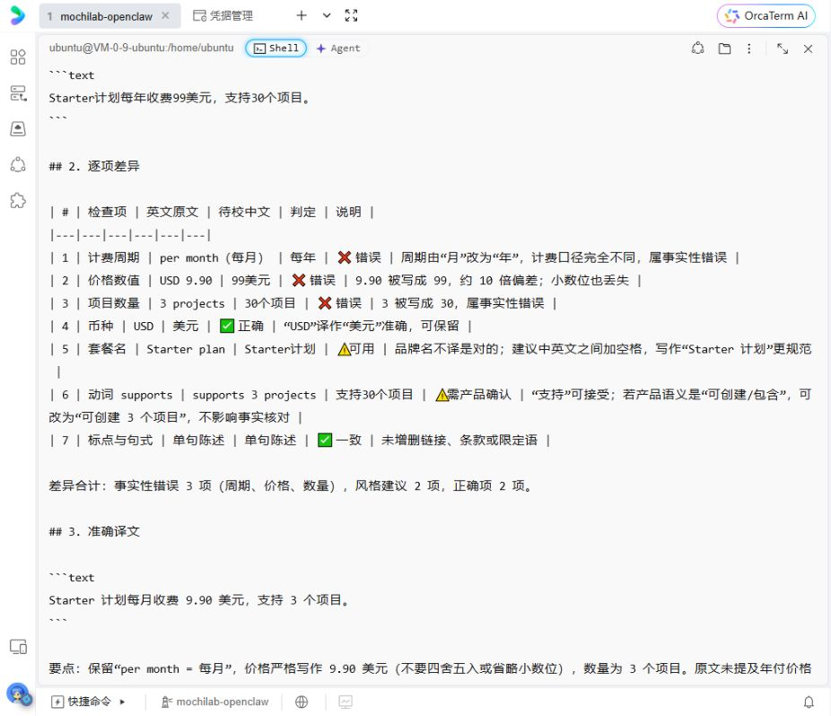Screen dimensions: 831x716
Task: Click the monitor icon in status bar
Action: pos(346,702)
